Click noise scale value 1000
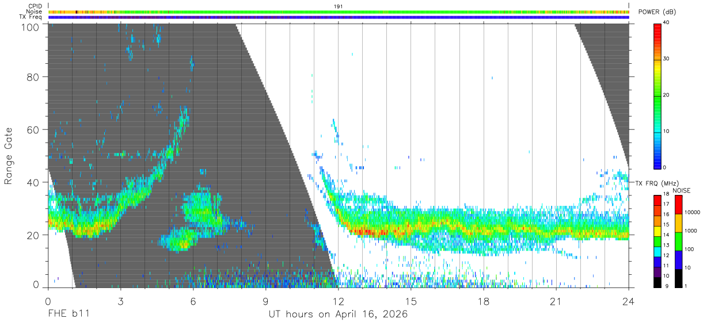The image size is (707, 326). (690, 231)
